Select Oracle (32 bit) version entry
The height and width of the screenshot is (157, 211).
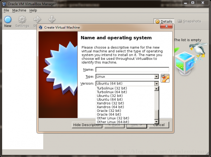(x=126, y=111)
